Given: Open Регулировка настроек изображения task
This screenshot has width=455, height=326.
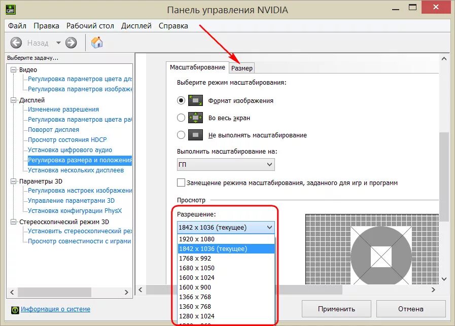Looking at the screenshot, I should (80, 191).
